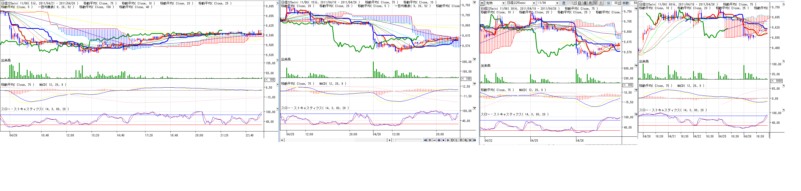Click the minus zoom-out chart button
Image resolution: width=801 pixels, height=191 pixels.
(x=434, y=140)
